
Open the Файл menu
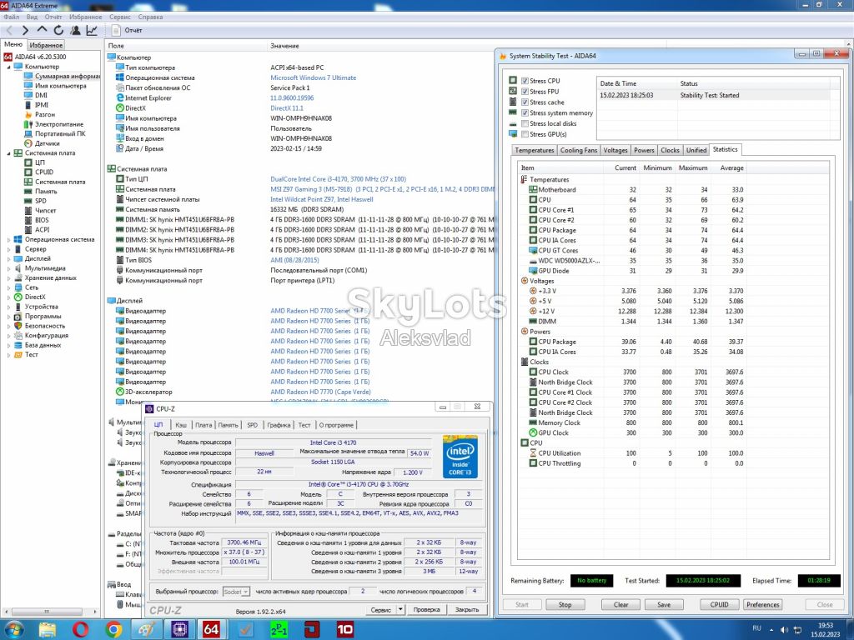[x=11, y=17]
